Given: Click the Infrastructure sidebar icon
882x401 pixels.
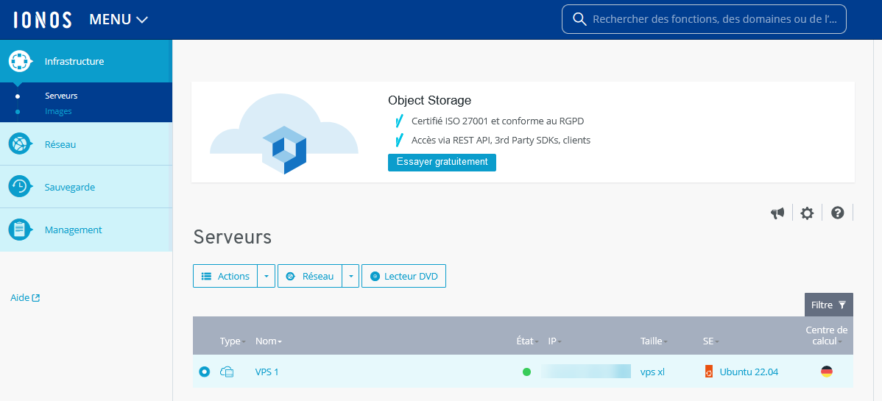Looking at the screenshot, I should point(20,61).
